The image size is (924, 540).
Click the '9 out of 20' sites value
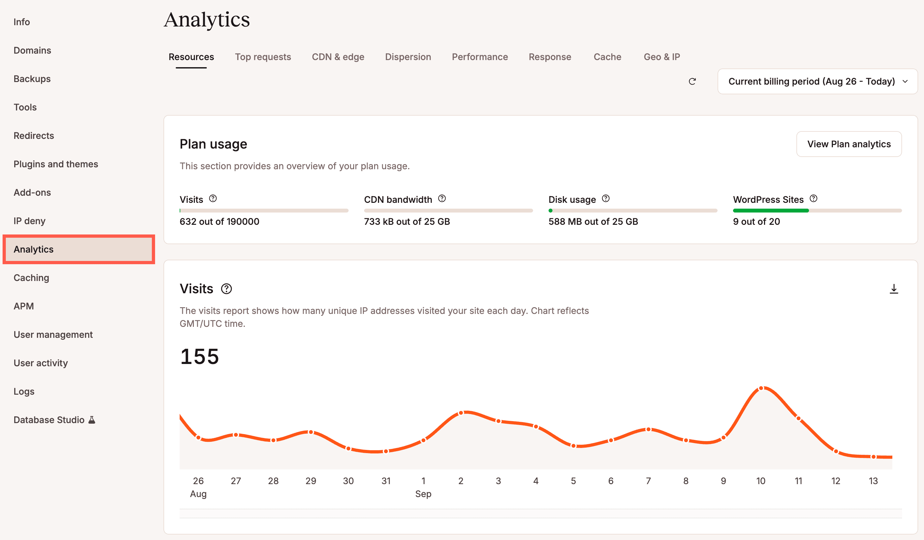pos(756,222)
